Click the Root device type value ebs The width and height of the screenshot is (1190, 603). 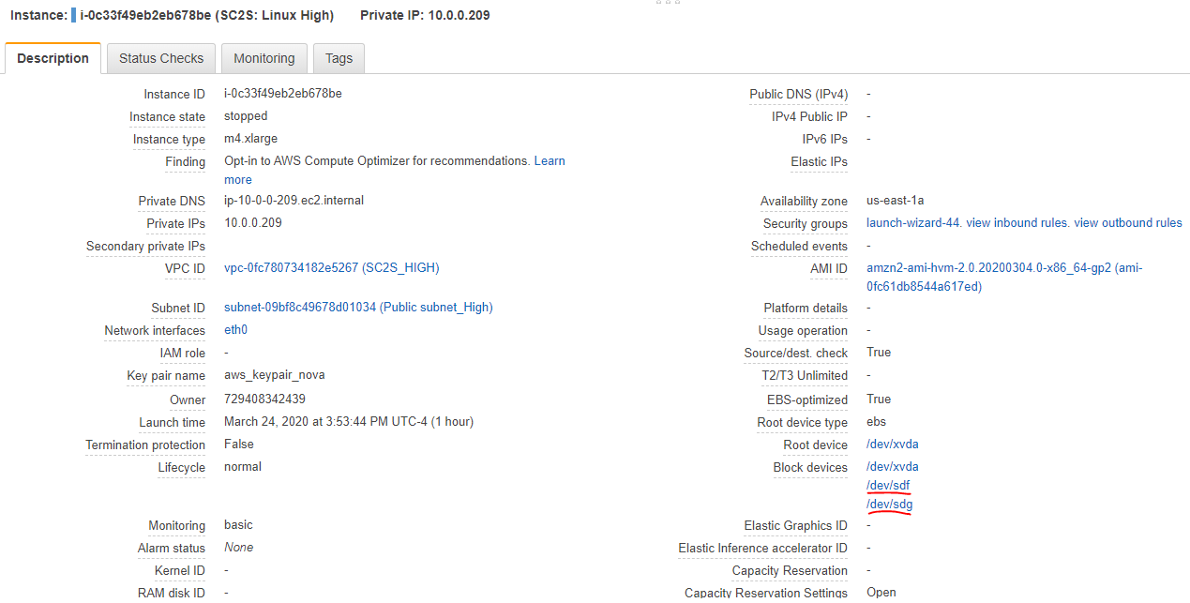click(876, 422)
